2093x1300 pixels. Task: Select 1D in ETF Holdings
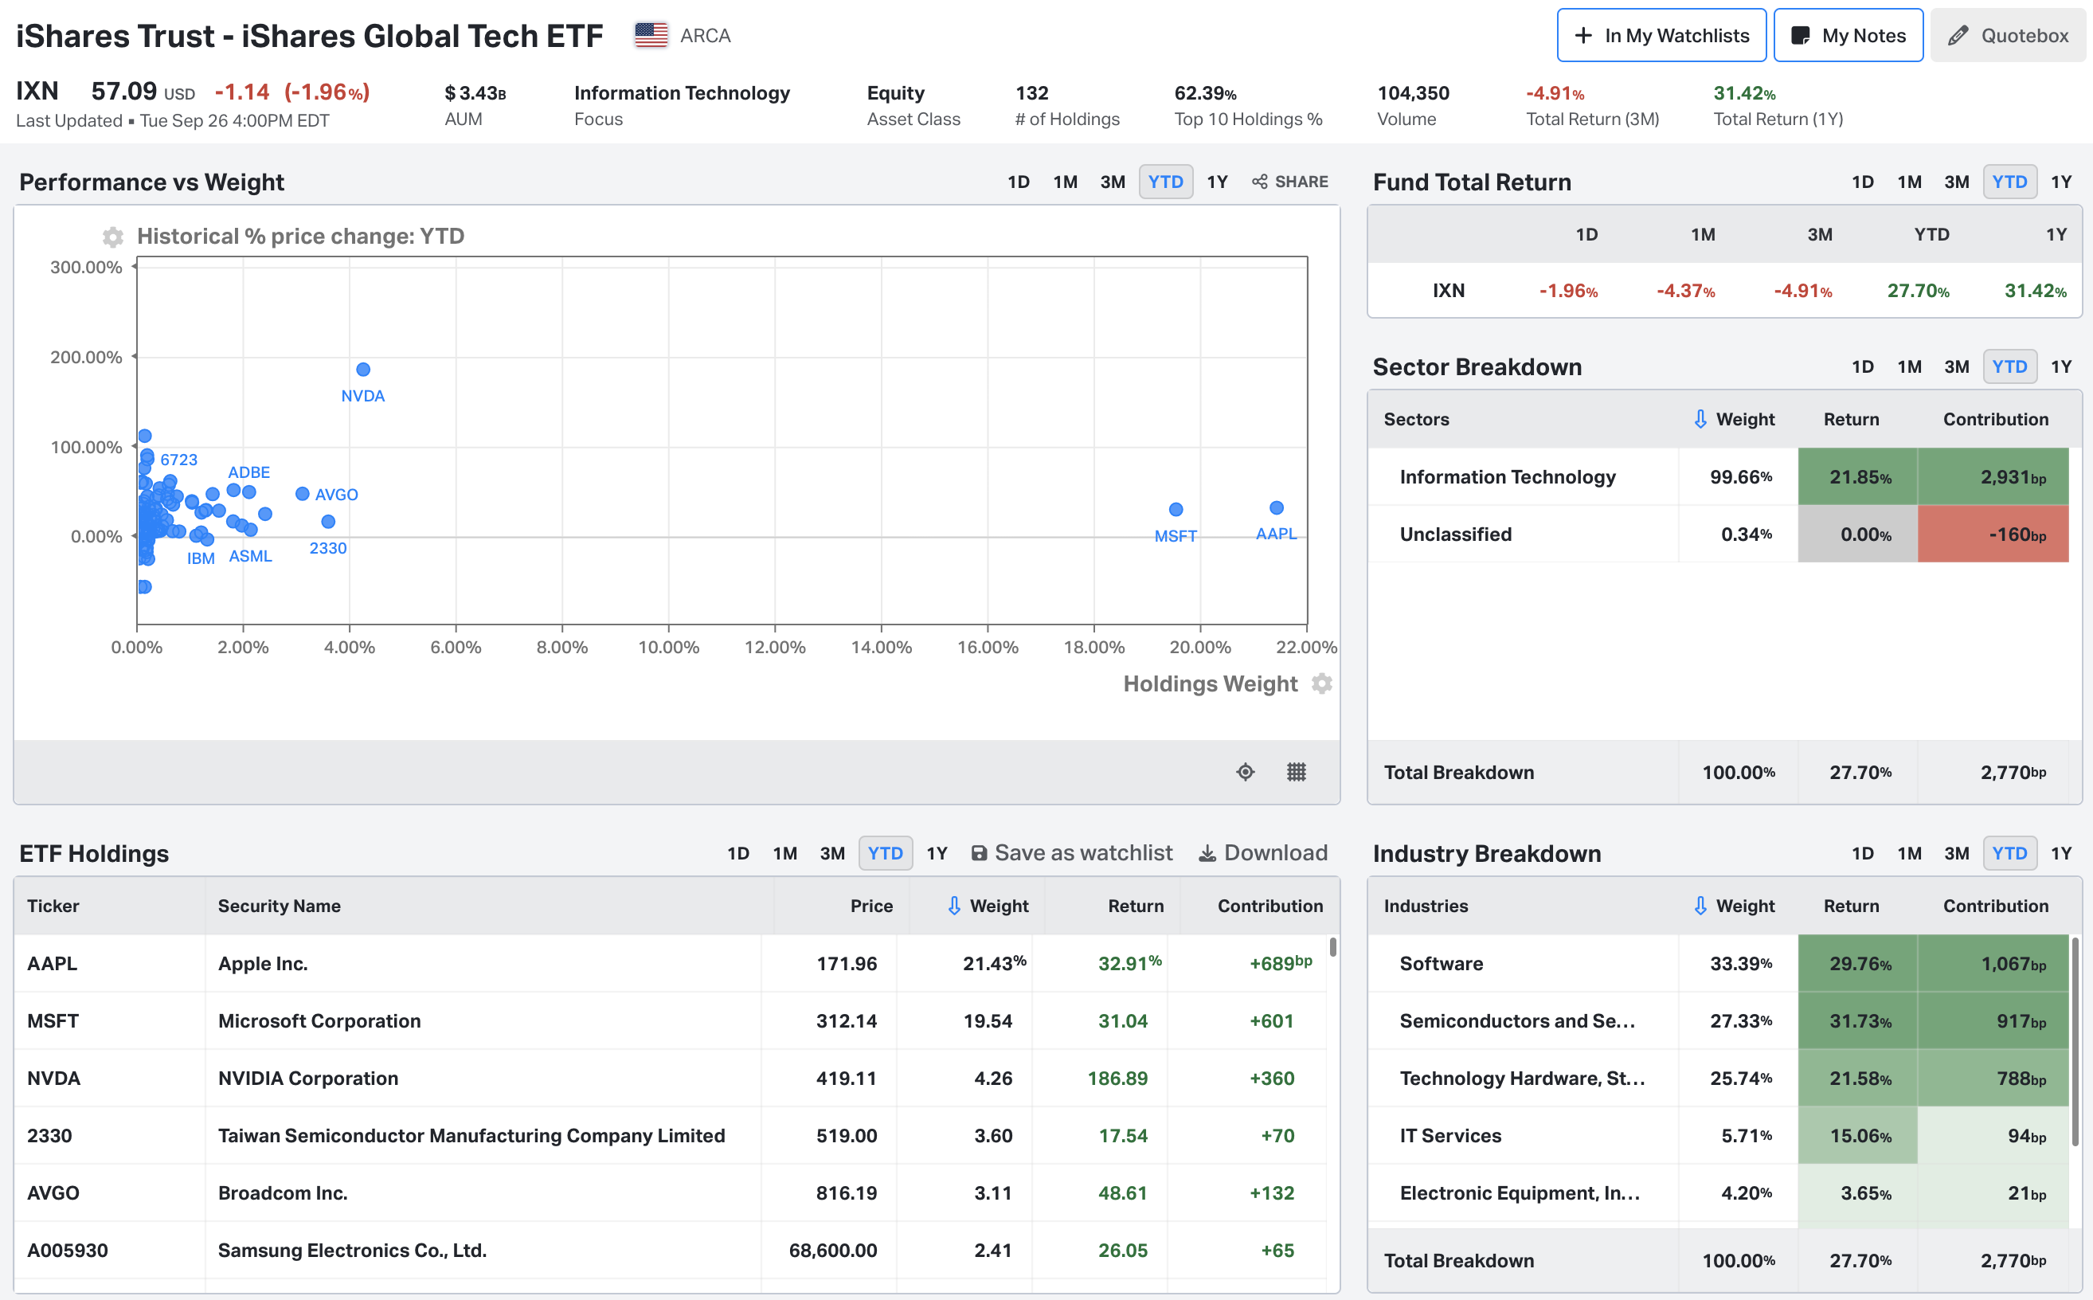[x=738, y=853]
